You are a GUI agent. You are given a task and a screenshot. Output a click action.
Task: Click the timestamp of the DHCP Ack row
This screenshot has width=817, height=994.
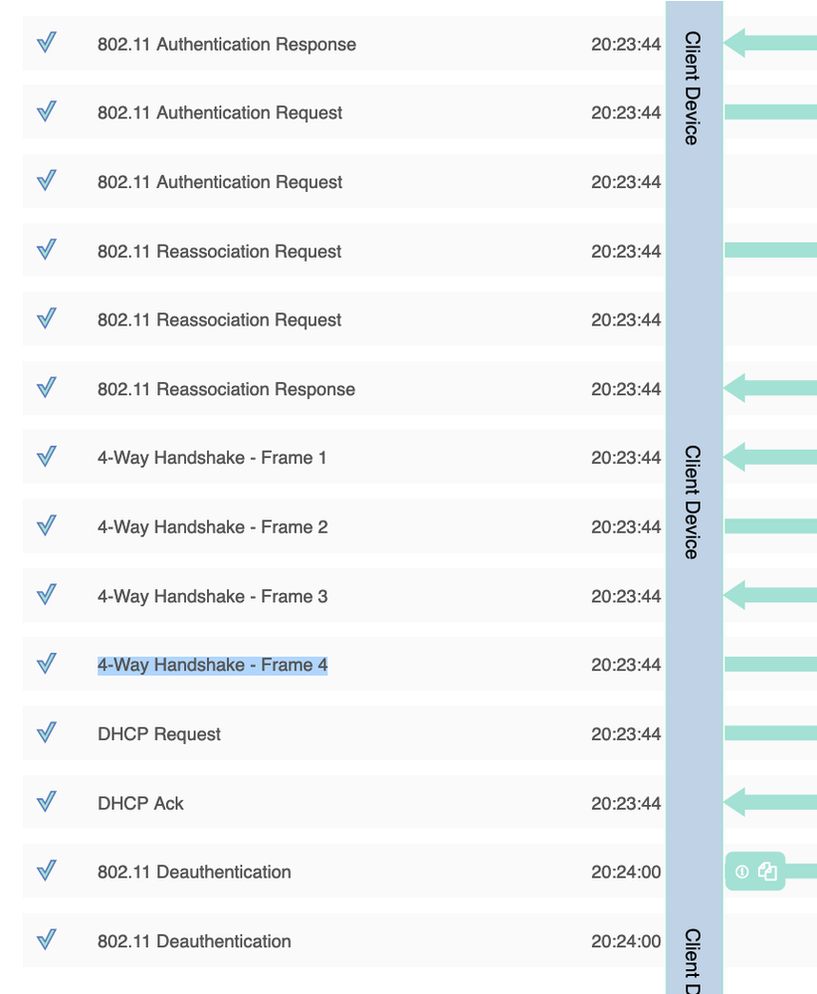coord(626,804)
